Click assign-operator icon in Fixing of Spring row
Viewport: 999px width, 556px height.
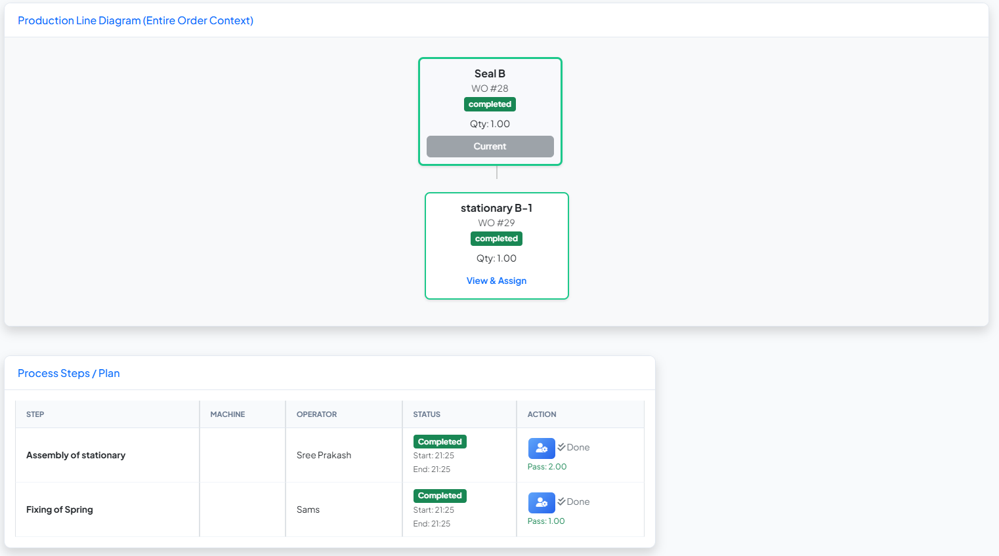pyautogui.click(x=542, y=503)
